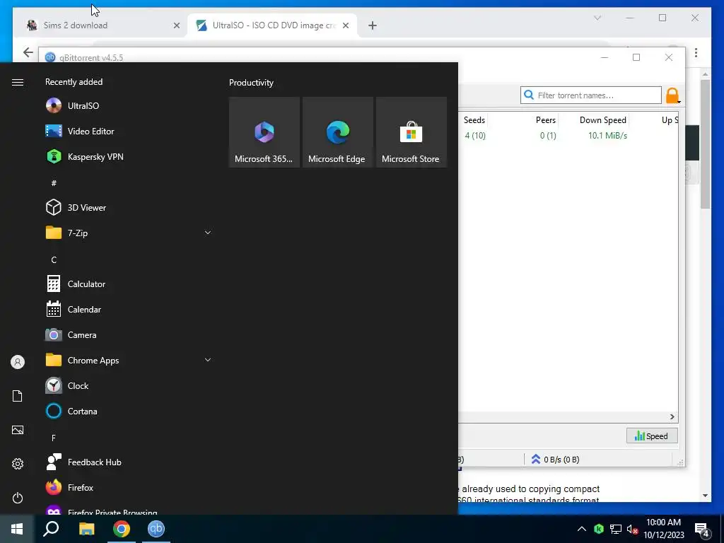Open Pictures from Start rail

[18, 430]
